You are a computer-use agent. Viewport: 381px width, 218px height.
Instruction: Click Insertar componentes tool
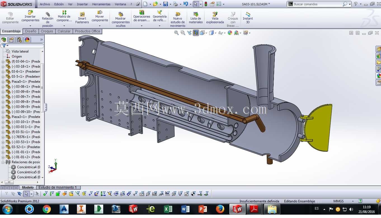(x=30, y=17)
